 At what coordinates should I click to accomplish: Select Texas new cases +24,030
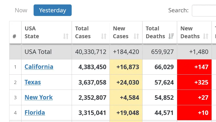[x=128, y=82]
